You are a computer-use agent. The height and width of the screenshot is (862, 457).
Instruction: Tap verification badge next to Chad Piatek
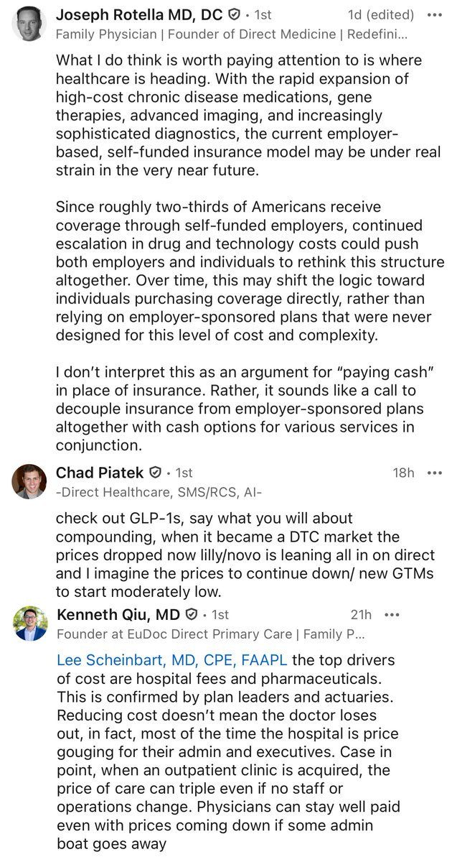click(x=155, y=473)
